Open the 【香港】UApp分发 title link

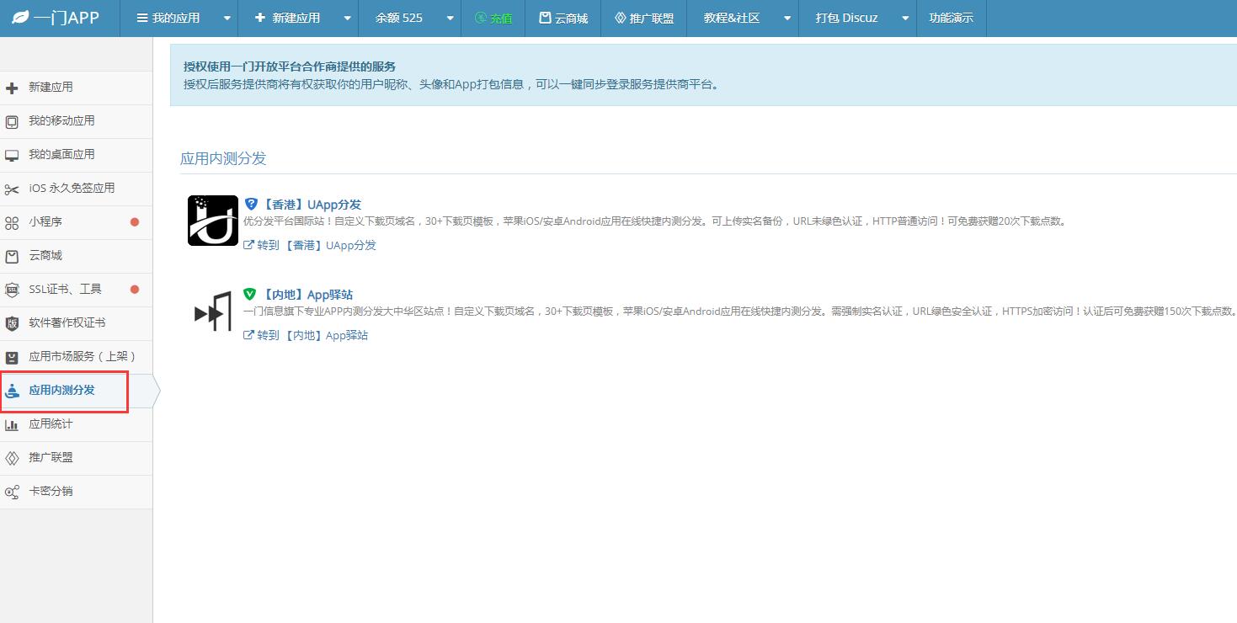coord(311,204)
